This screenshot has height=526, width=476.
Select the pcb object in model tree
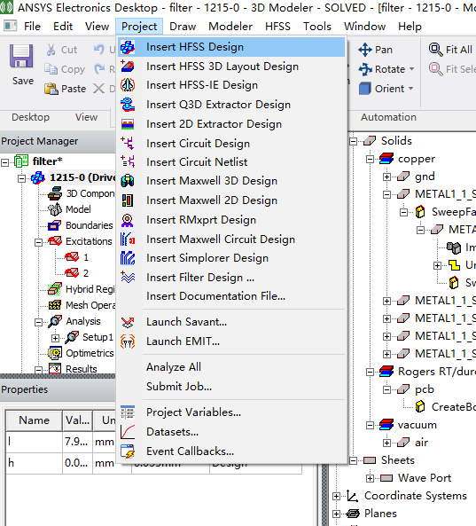[x=425, y=389]
